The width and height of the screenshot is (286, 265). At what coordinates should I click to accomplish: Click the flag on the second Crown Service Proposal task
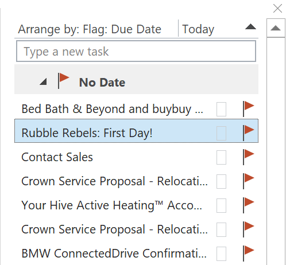click(x=248, y=229)
